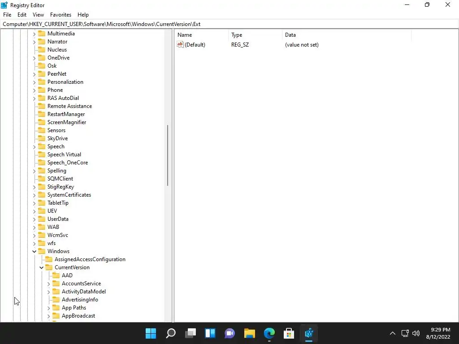This screenshot has width=459, height=344.
Task: Click the registry path address bar
Action: pos(229,24)
